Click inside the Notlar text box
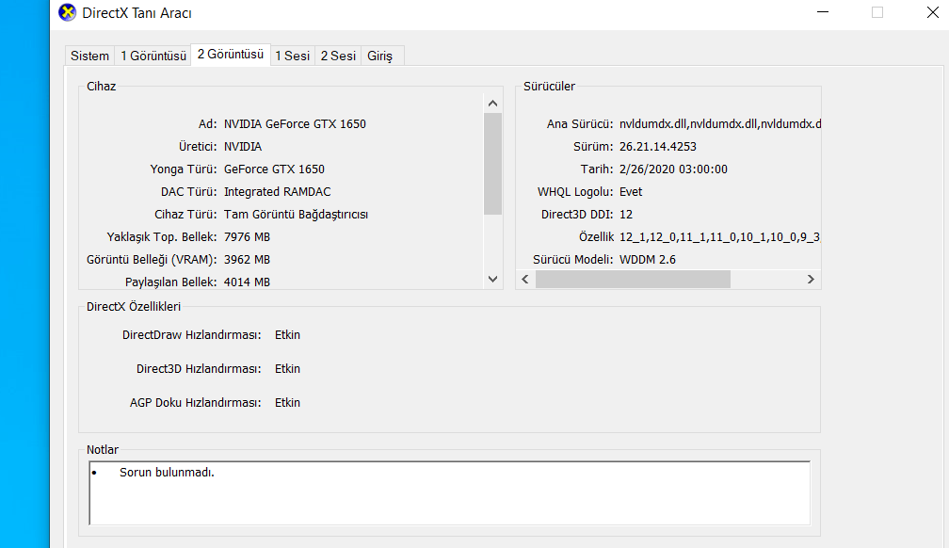 tap(450, 492)
